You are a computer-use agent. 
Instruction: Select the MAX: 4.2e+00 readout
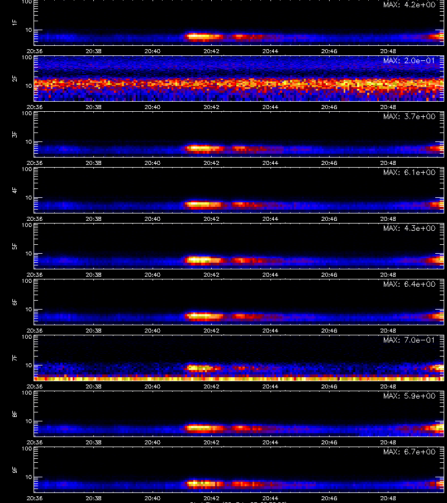coord(409,5)
